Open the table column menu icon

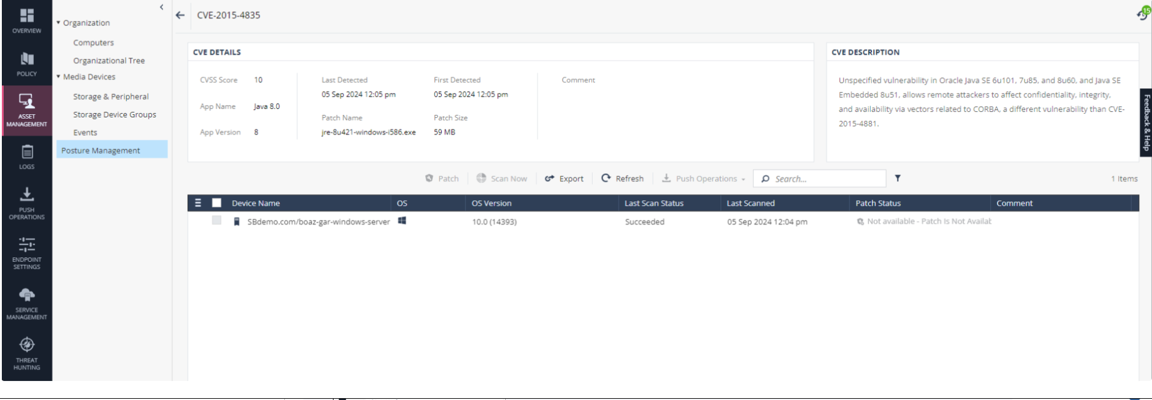pyautogui.click(x=198, y=203)
